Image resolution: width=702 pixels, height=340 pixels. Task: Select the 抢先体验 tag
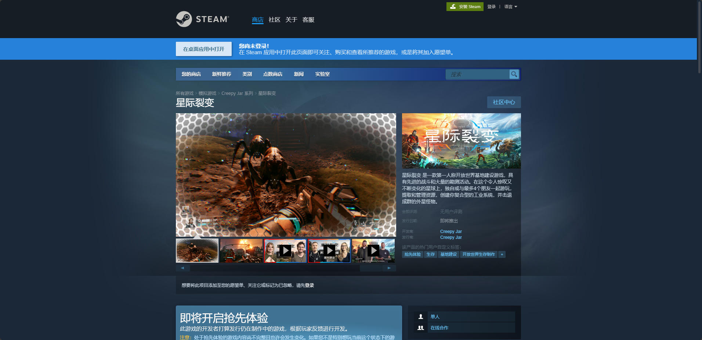[413, 254]
